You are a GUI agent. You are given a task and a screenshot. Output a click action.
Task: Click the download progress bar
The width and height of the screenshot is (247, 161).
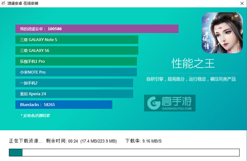[x=124, y=152]
